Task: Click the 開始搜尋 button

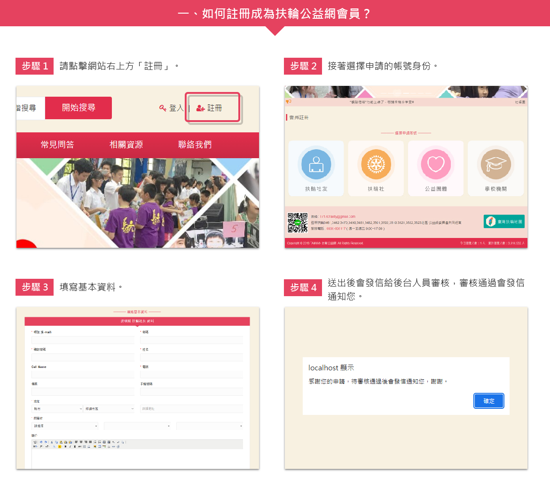Action: [x=79, y=108]
